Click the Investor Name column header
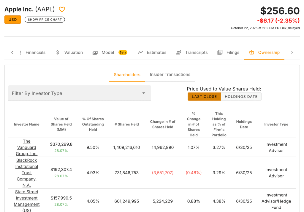 [26, 124]
